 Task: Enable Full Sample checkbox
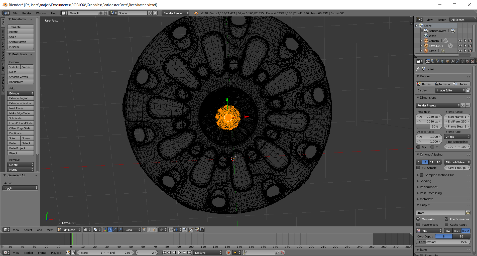click(418, 168)
